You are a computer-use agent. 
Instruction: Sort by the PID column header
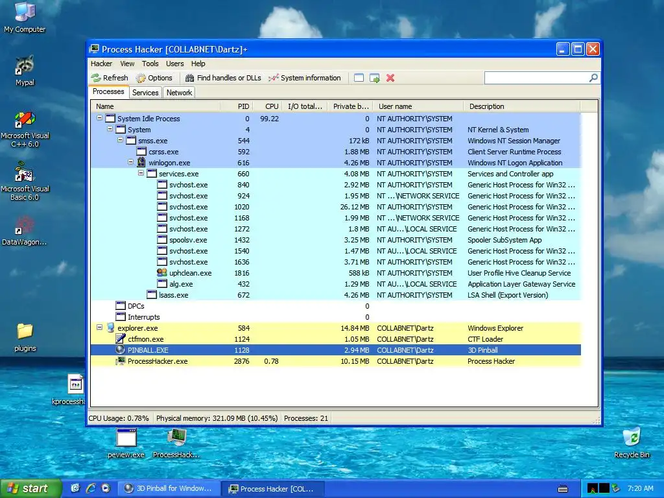coord(235,106)
